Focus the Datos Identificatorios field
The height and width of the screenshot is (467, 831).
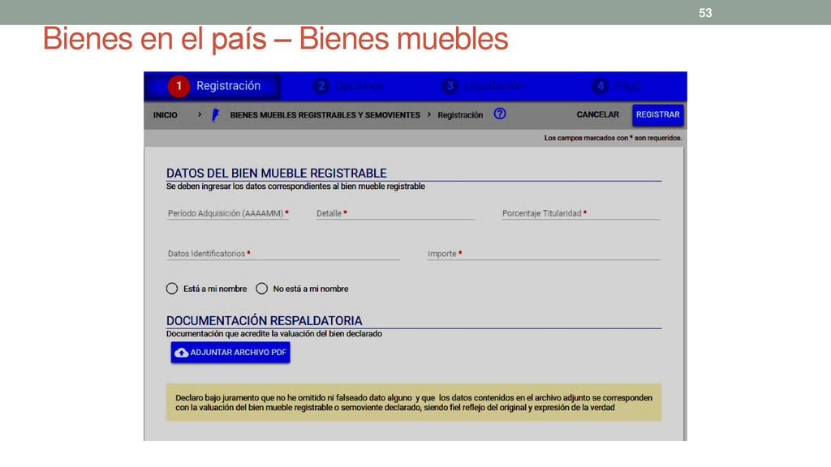click(x=283, y=254)
